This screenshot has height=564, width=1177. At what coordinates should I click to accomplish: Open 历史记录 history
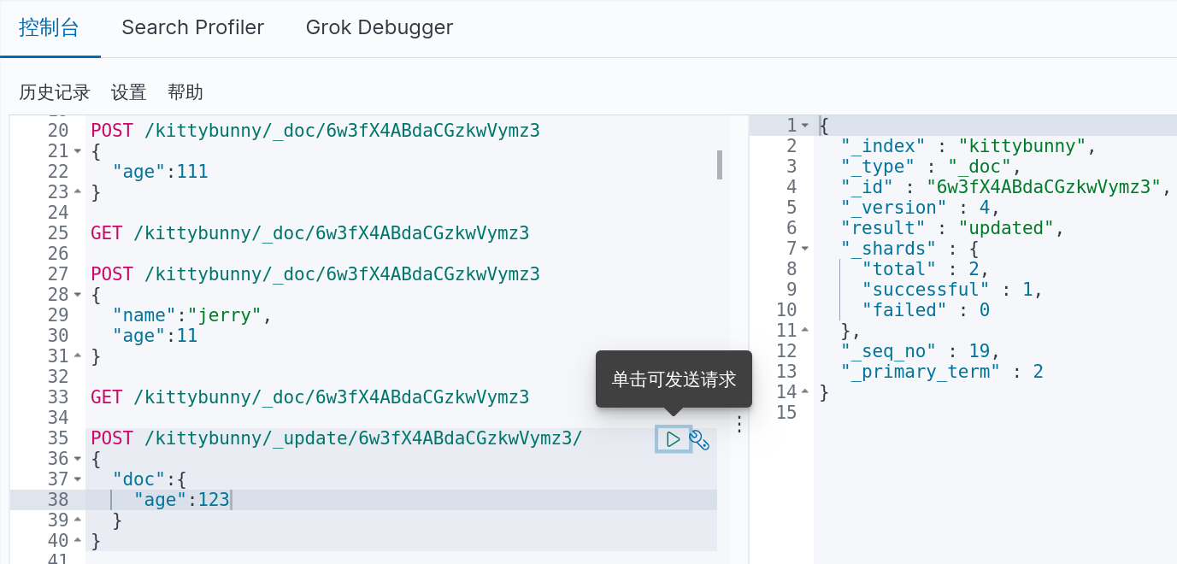pyautogui.click(x=55, y=92)
